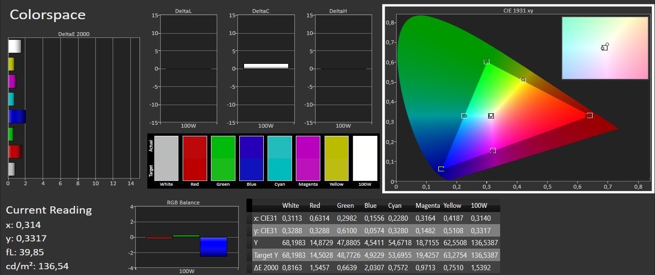Click the yellow secondary marker on CIE diagram
Viewport: 655px width, 275px height.
[523, 80]
